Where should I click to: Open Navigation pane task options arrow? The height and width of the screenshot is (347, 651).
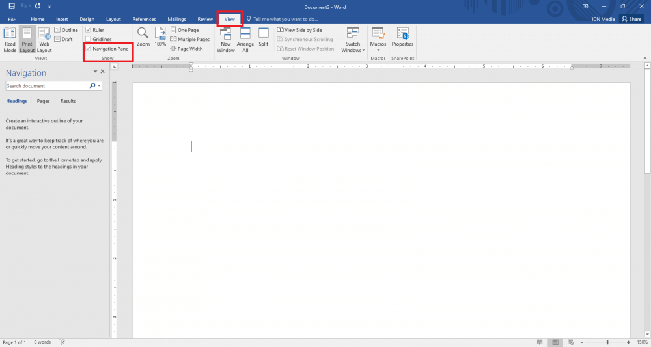[x=95, y=72]
